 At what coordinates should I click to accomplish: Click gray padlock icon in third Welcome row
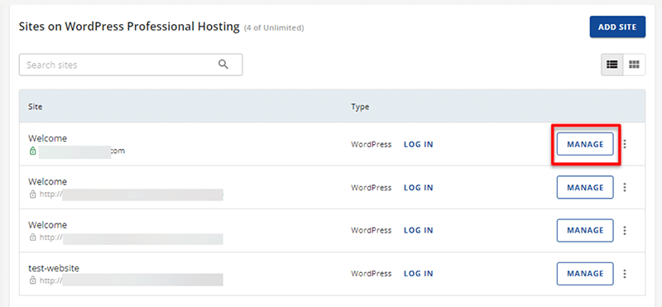pos(32,237)
